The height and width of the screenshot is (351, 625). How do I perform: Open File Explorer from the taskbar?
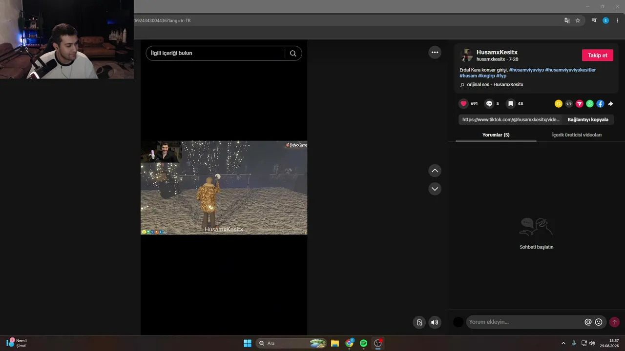[335, 343]
